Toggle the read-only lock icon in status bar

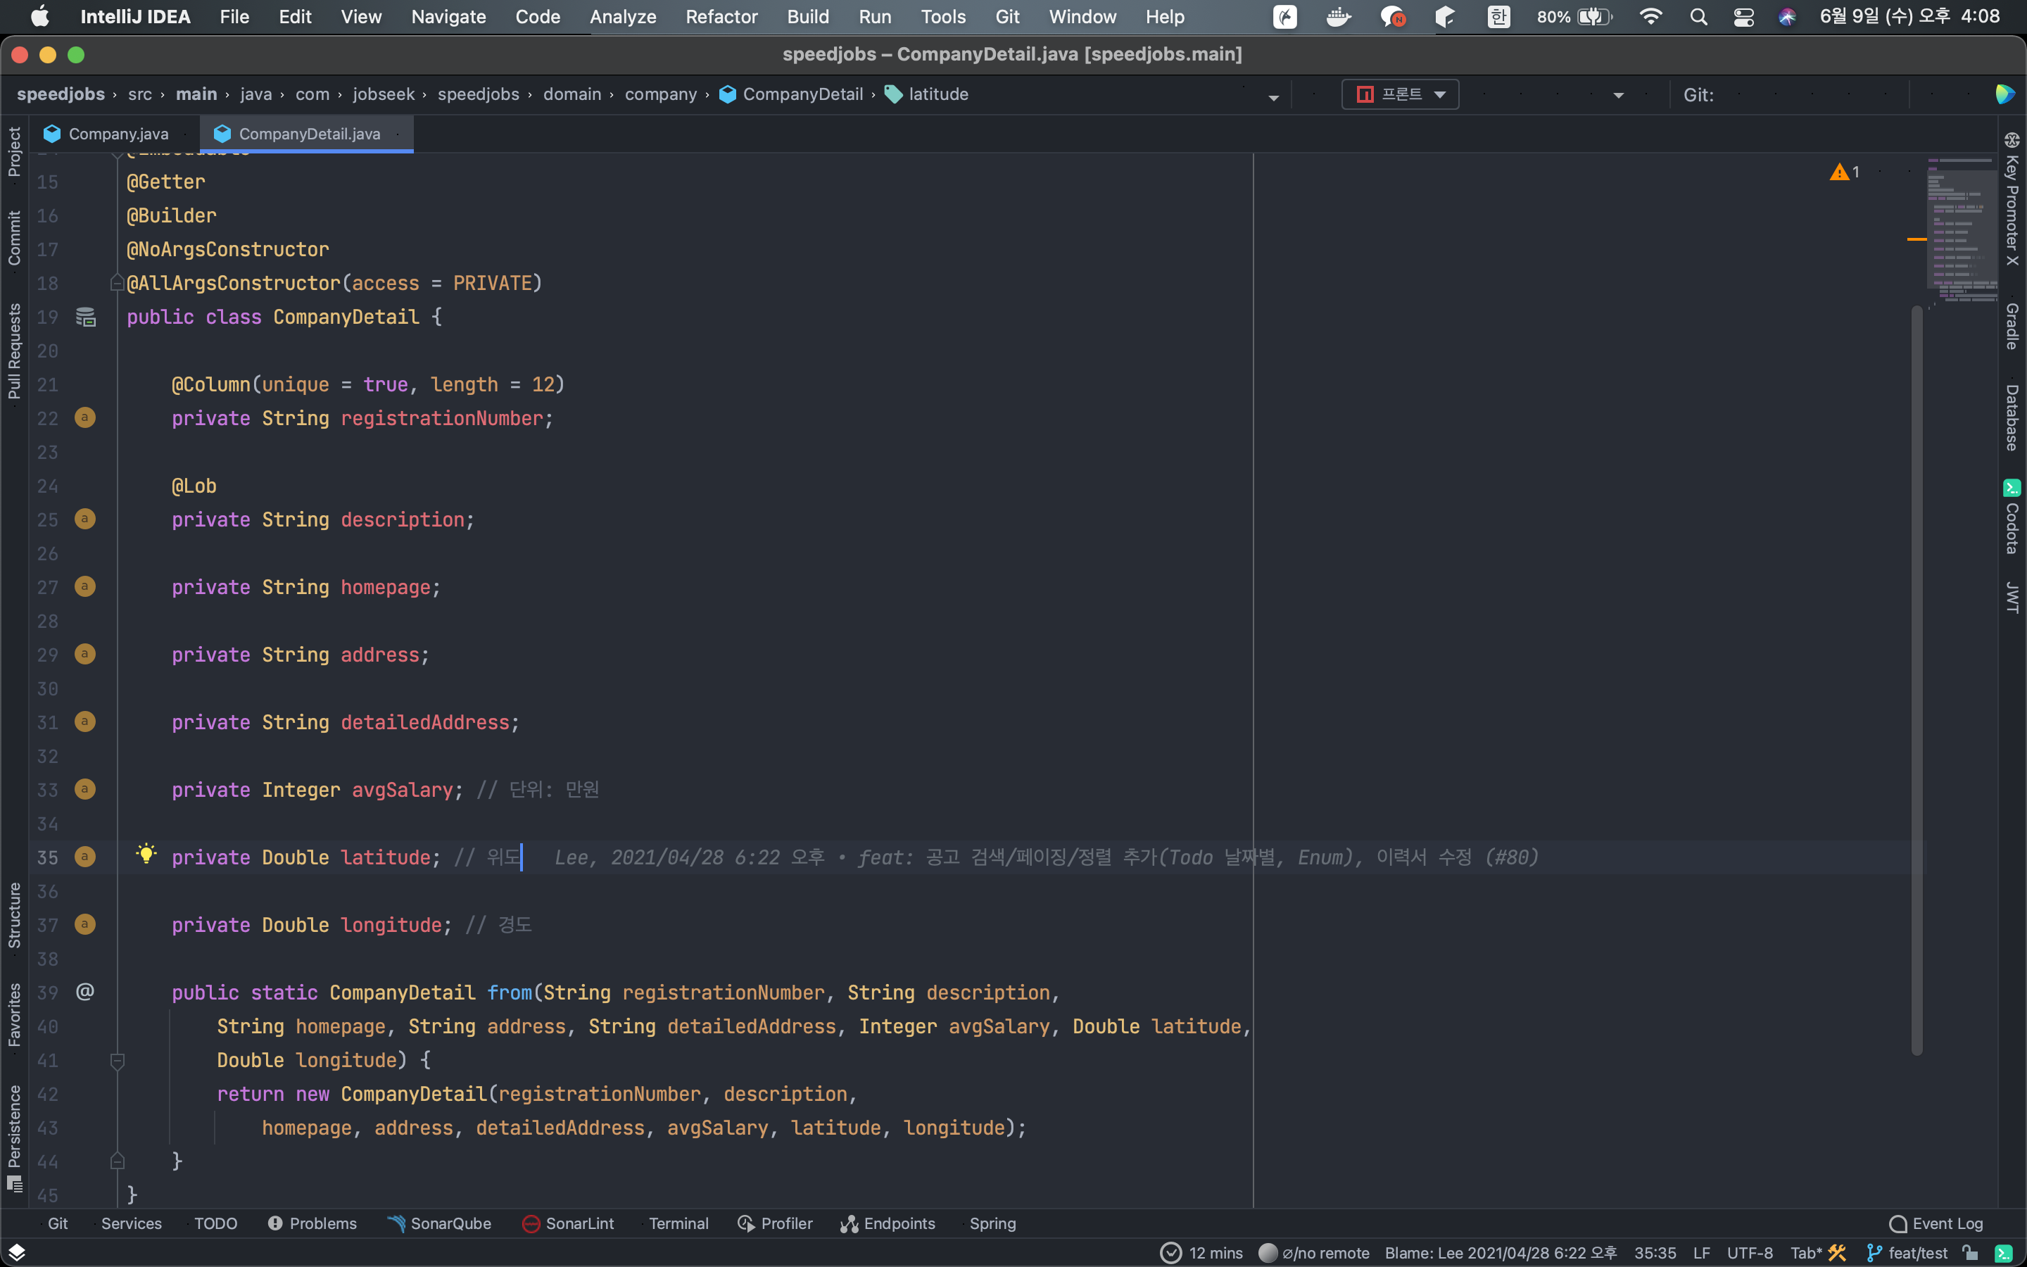1970,1253
